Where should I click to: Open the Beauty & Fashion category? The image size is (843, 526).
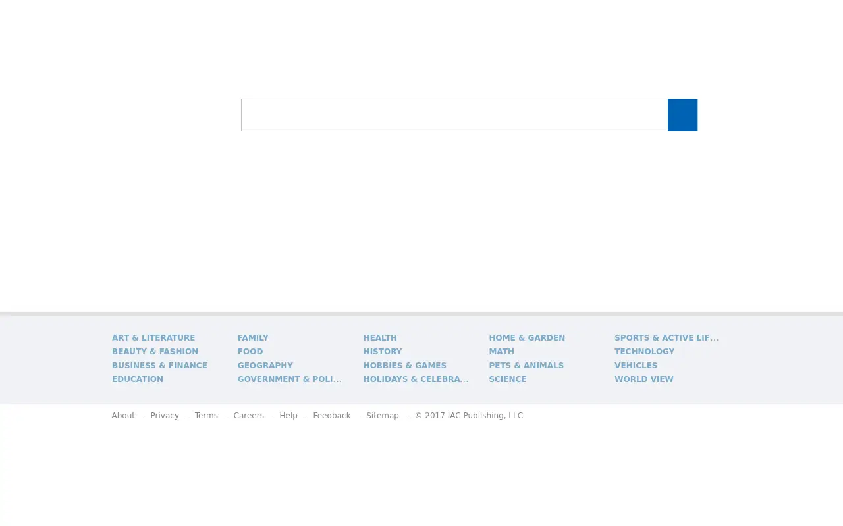pos(155,352)
